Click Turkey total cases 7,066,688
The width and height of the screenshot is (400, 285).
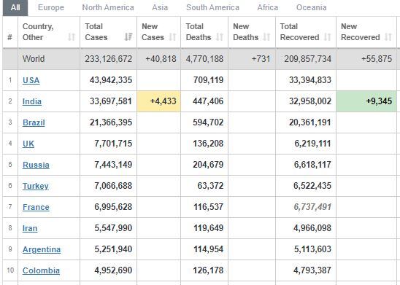coord(113,186)
